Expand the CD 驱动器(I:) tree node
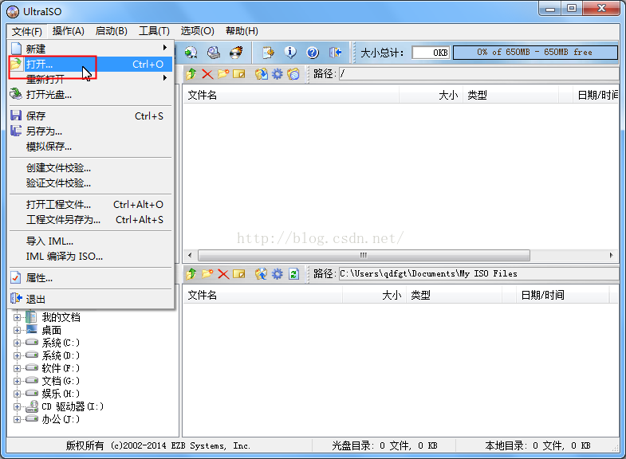This screenshot has height=459, width=626. pyautogui.click(x=18, y=406)
